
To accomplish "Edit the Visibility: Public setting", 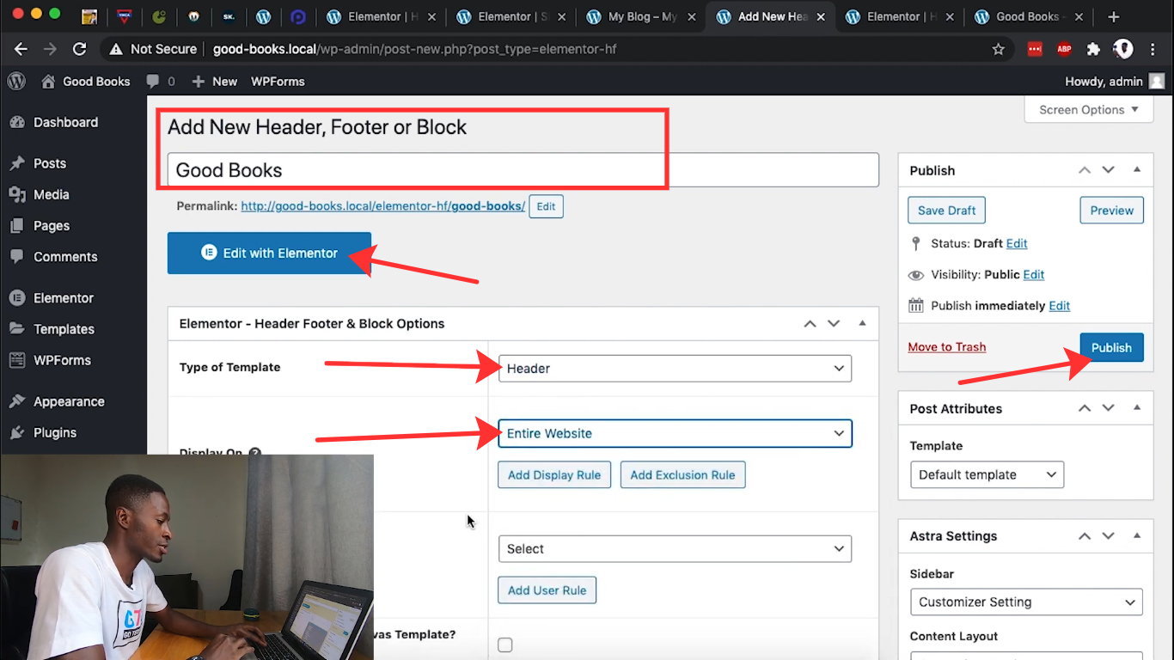I will pyautogui.click(x=1034, y=274).
